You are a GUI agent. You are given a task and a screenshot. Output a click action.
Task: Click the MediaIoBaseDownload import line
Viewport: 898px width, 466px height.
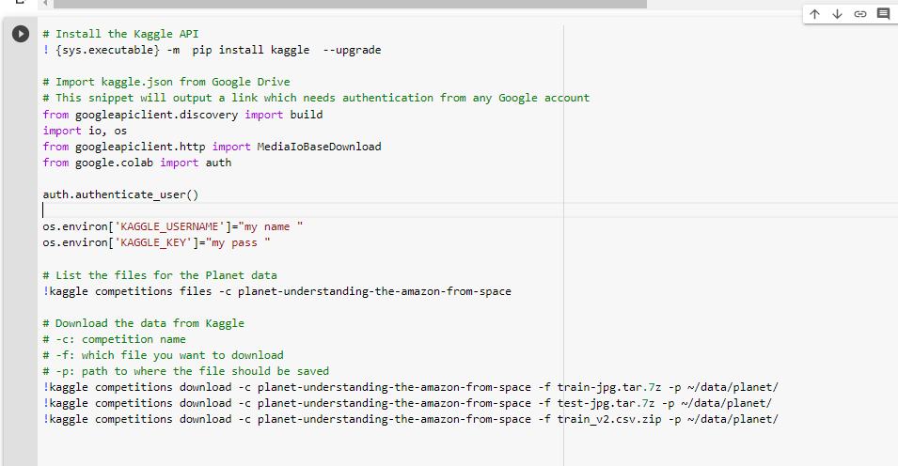point(212,147)
